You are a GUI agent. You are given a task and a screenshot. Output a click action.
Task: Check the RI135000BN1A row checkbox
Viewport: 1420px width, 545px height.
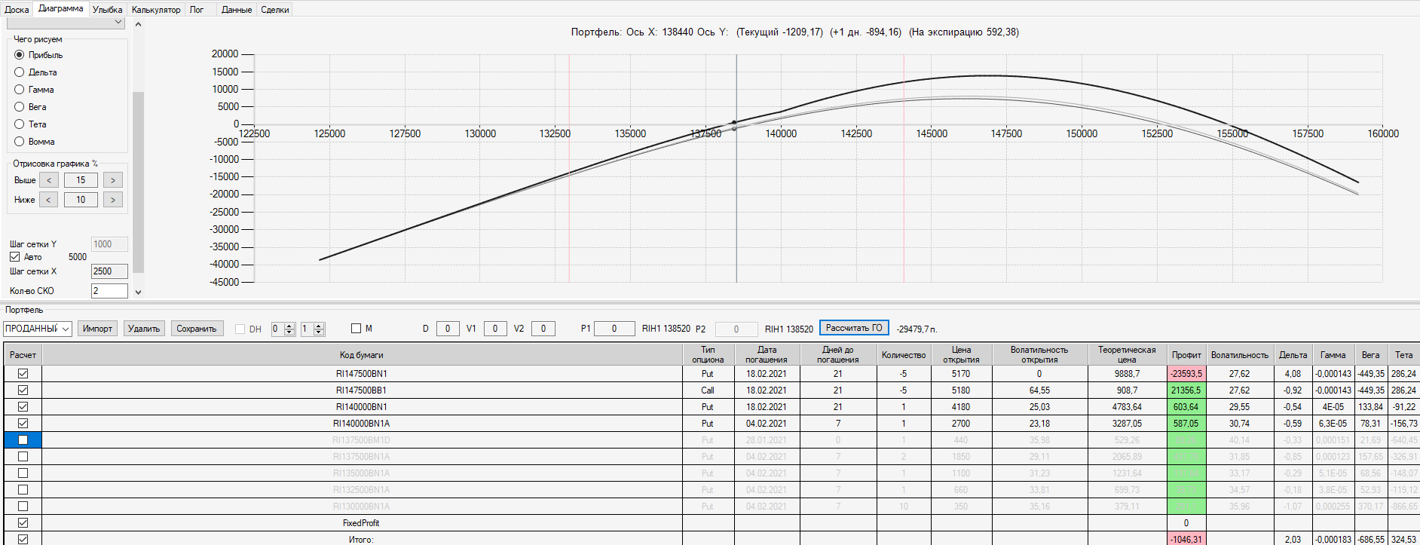tap(23, 473)
